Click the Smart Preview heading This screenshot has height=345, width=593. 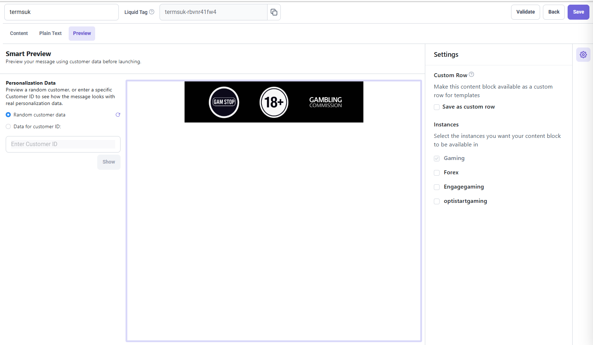pyautogui.click(x=28, y=54)
